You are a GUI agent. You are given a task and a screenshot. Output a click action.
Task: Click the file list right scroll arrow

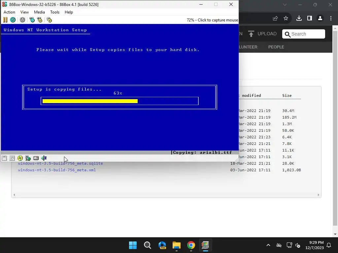[319, 195]
